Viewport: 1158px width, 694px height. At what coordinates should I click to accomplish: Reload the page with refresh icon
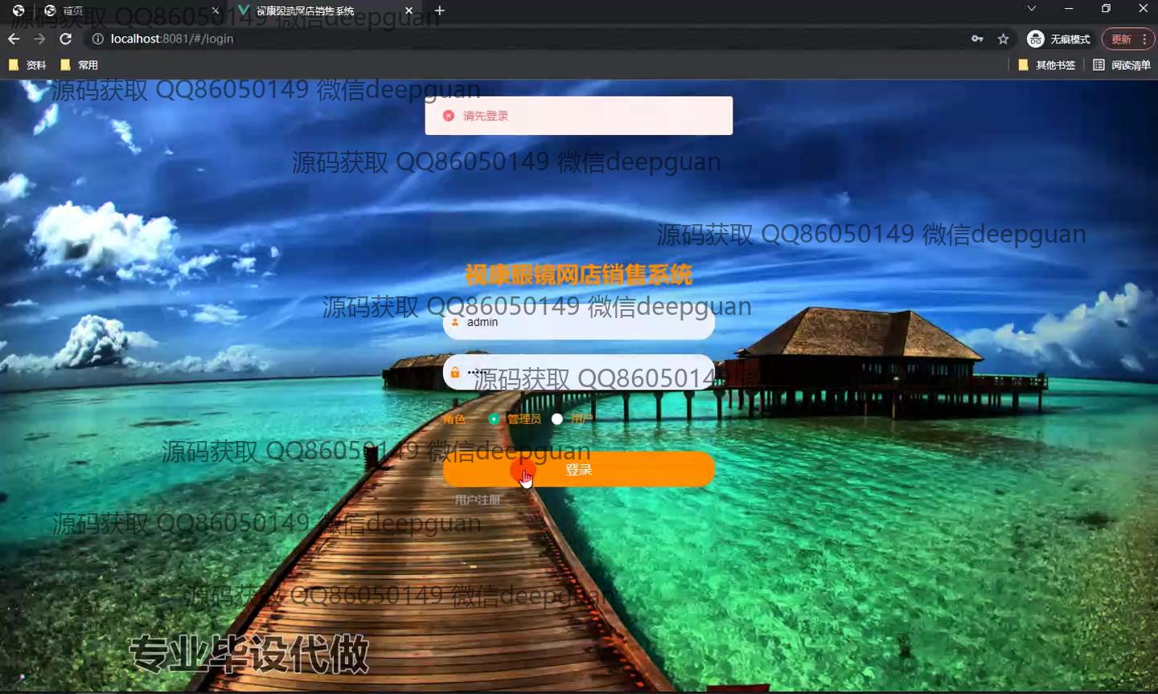pos(66,39)
